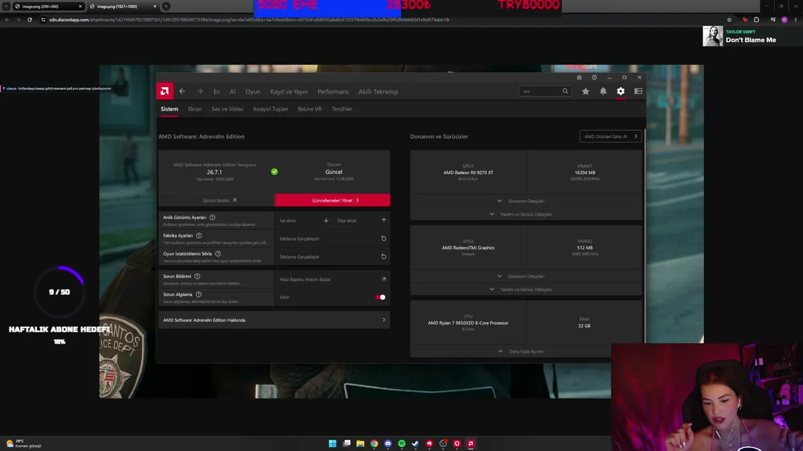Click the Dışa aktar up-arrow icon
This screenshot has height=451, width=803.
[x=383, y=220]
